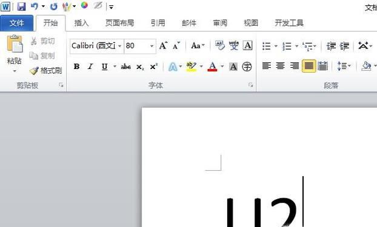Open underline style dropdown arrow
377x227 pixels.
pos(115,67)
